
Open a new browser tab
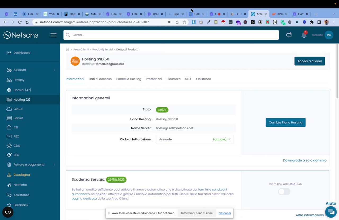(316, 14)
